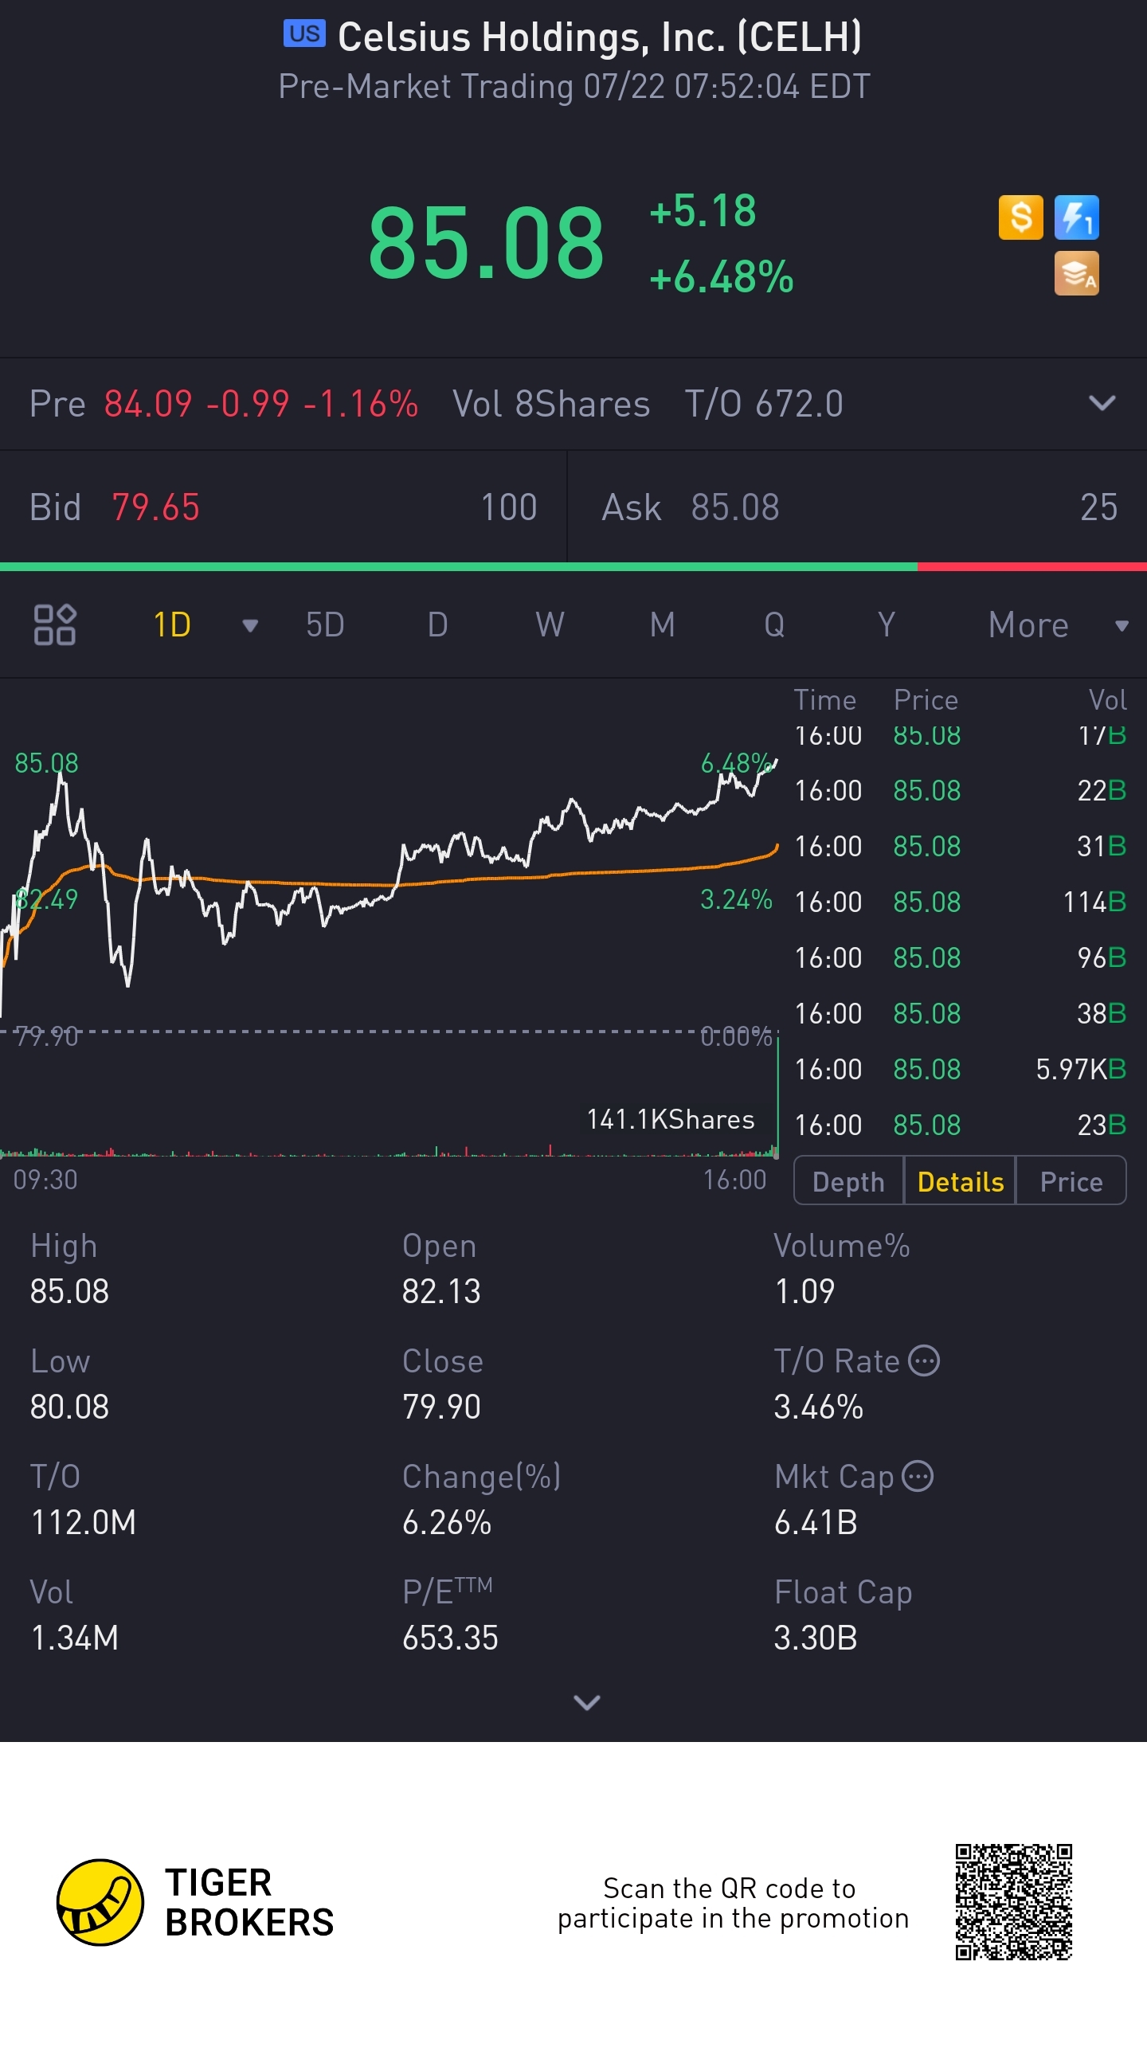Tap the +6.48% change value
The height and width of the screenshot is (2063, 1147).
pyautogui.click(x=722, y=277)
